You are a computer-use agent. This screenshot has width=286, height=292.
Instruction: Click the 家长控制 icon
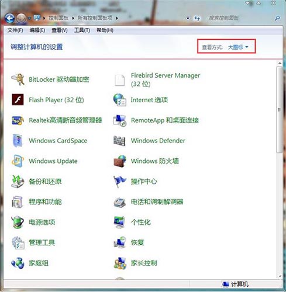click(x=120, y=263)
